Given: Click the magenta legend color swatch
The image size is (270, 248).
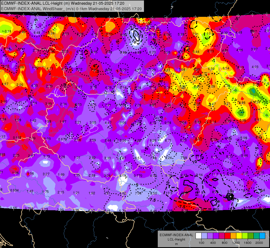Looking at the screenshot, I should [x=222, y=236].
